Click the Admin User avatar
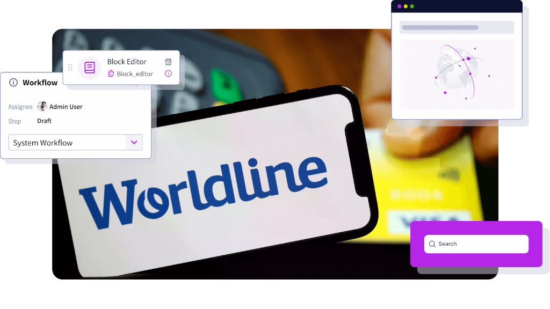 42,106
